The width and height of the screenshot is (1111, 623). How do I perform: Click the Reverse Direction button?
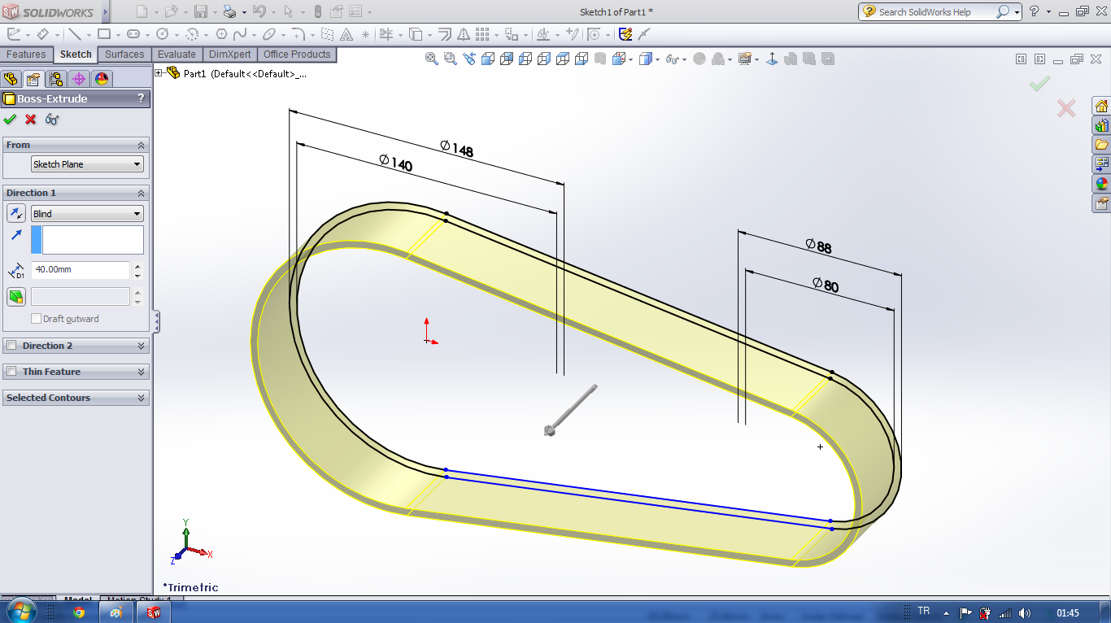(x=16, y=213)
